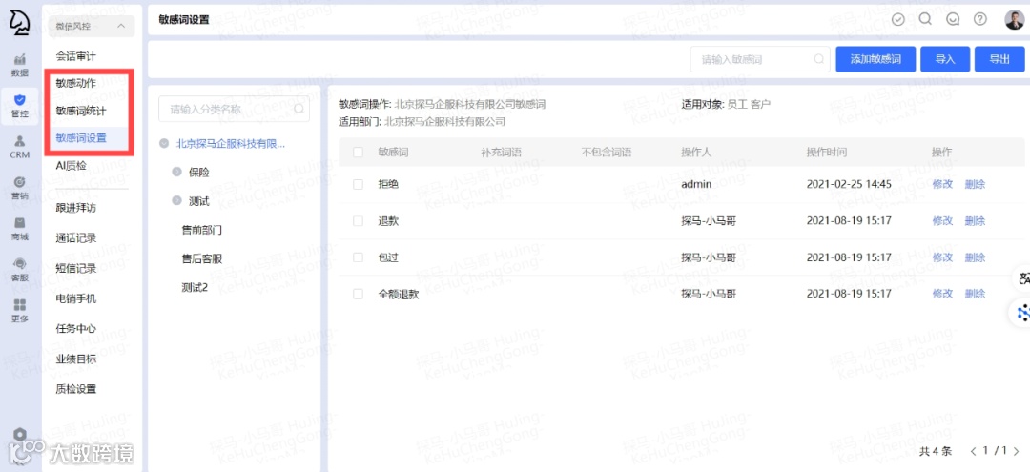Go to previous page arrow
The image size is (1030, 472).
point(974,451)
